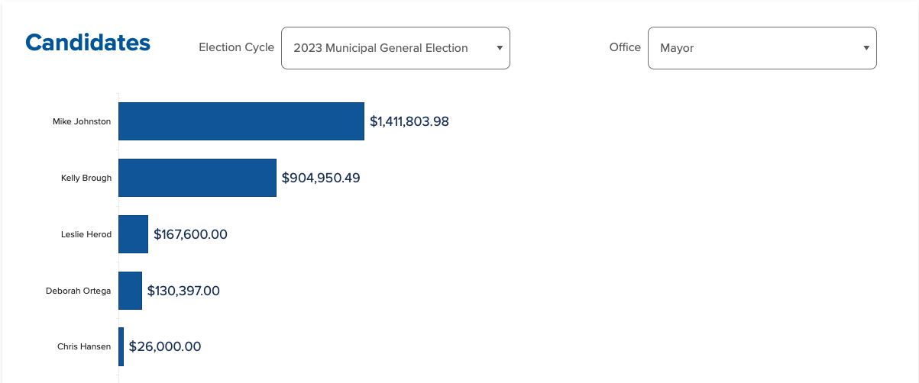Select Leslie Herod's contribution bar
The width and height of the screenshot is (919, 383).
[x=133, y=234]
